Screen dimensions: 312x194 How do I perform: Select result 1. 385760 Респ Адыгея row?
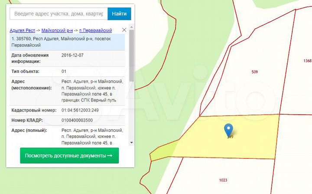67,42
